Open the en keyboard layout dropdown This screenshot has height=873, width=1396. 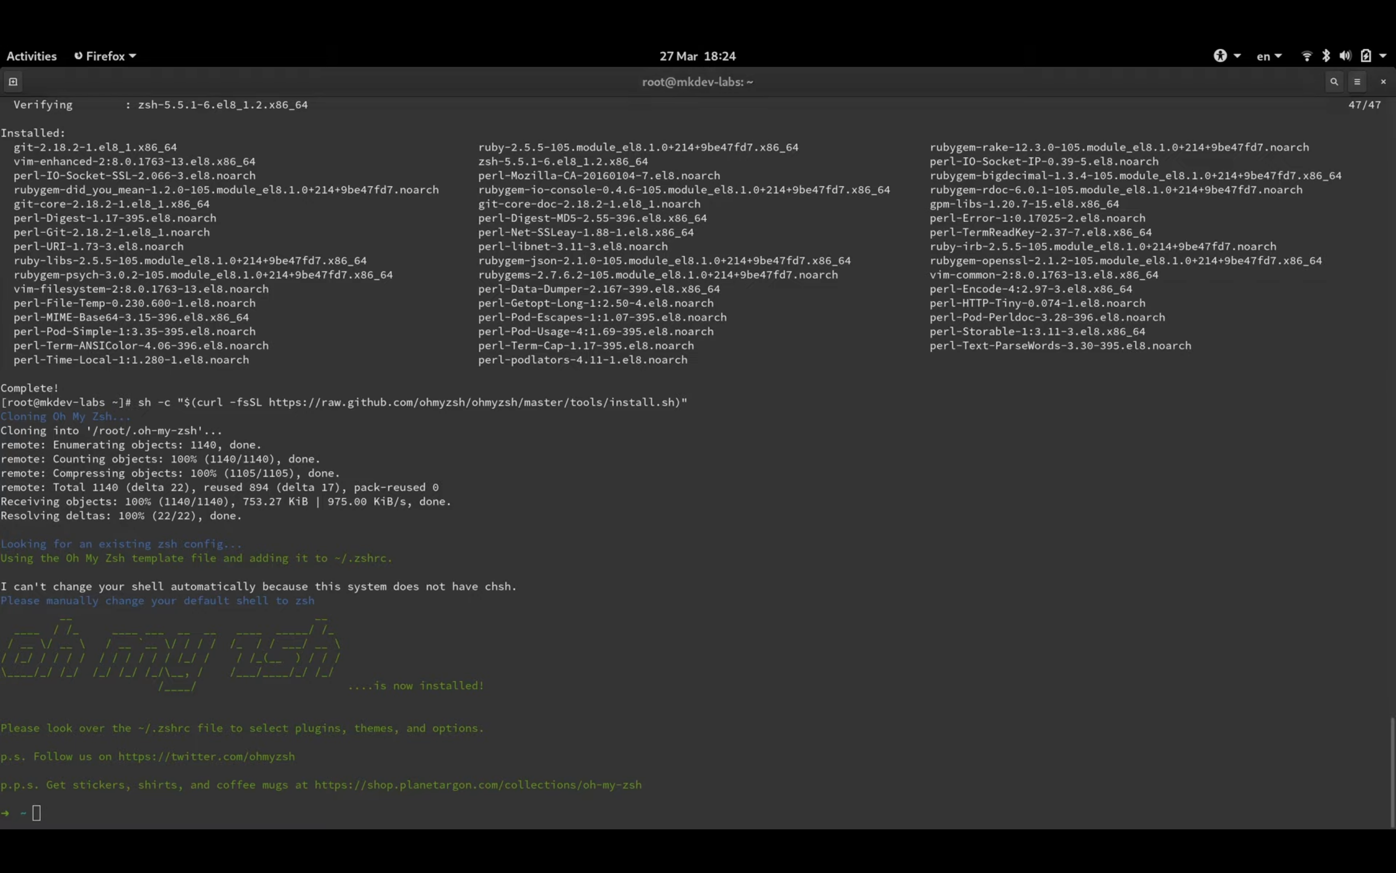[x=1269, y=56]
